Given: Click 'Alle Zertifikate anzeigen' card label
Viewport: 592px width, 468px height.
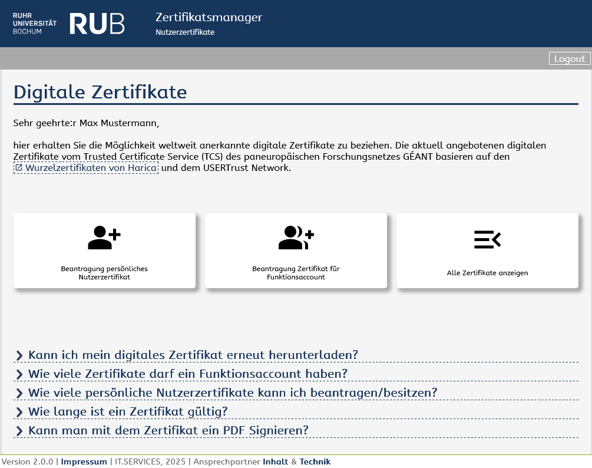Looking at the screenshot, I should click(x=487, y=273).
